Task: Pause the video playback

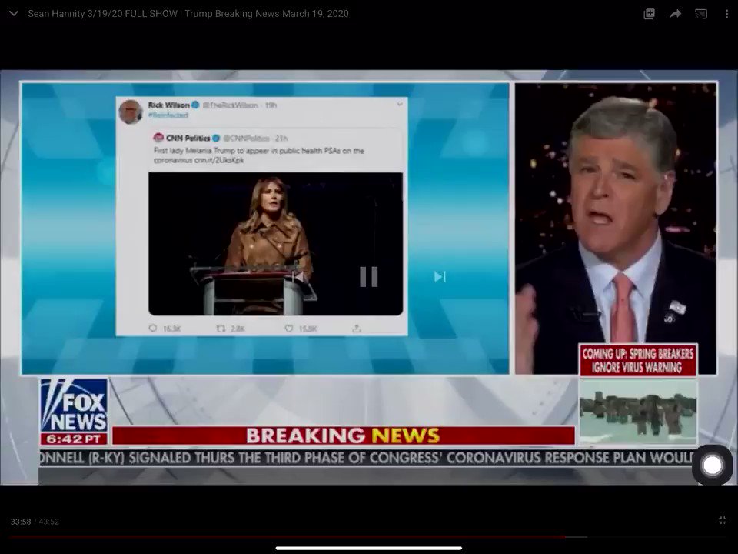Action: point(368,276)
